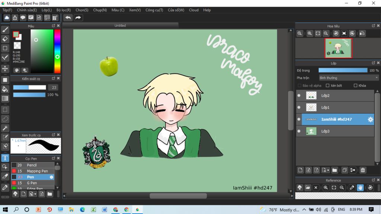Image resolution: width=381 pixels, height=214 pixels.
Task: Click the rainbow hue strip
Action: coord(57,51)
